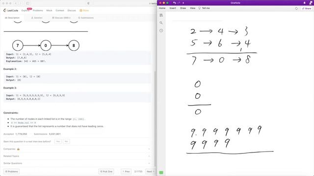This screenshot has height=176, width=314.
Task: Answer Yes to seen in interview question
Action: (58, 141)
